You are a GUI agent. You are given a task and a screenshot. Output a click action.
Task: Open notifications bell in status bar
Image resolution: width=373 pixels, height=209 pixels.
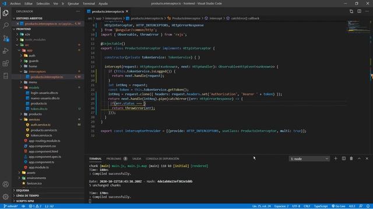click(368, 206)
